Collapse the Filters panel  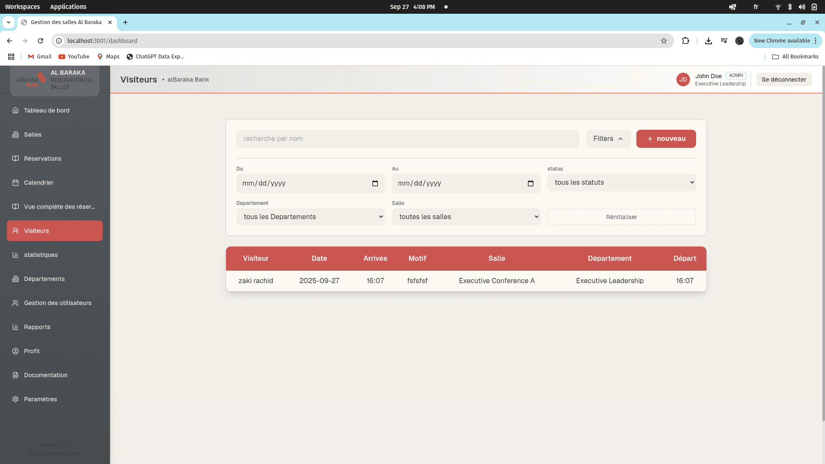pyautogui.click(x=608, y=139)
